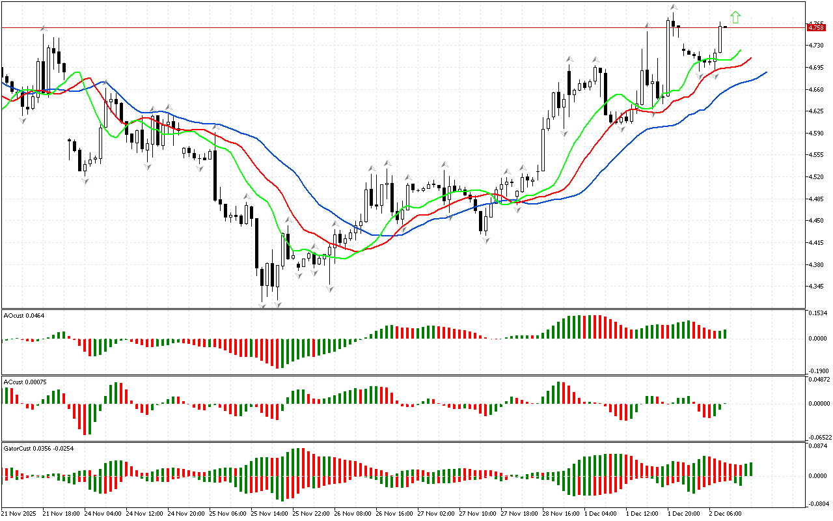The width and height of the screenshot is (833, 521).
Task: Select the 2 Dec 06:00 time label
Action: [x=724, y=514]
